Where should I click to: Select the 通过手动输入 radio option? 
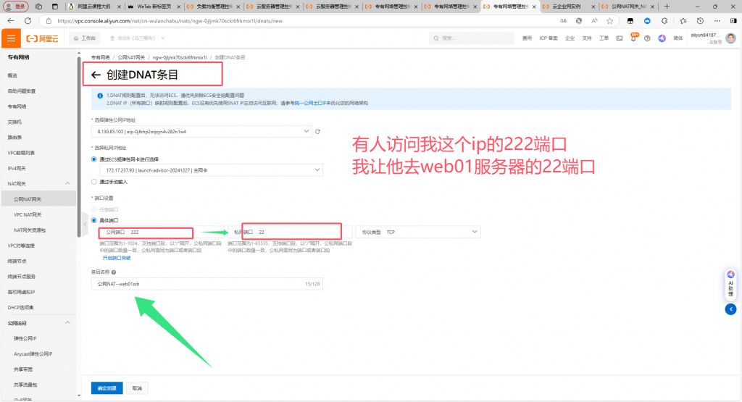(93, 182)
